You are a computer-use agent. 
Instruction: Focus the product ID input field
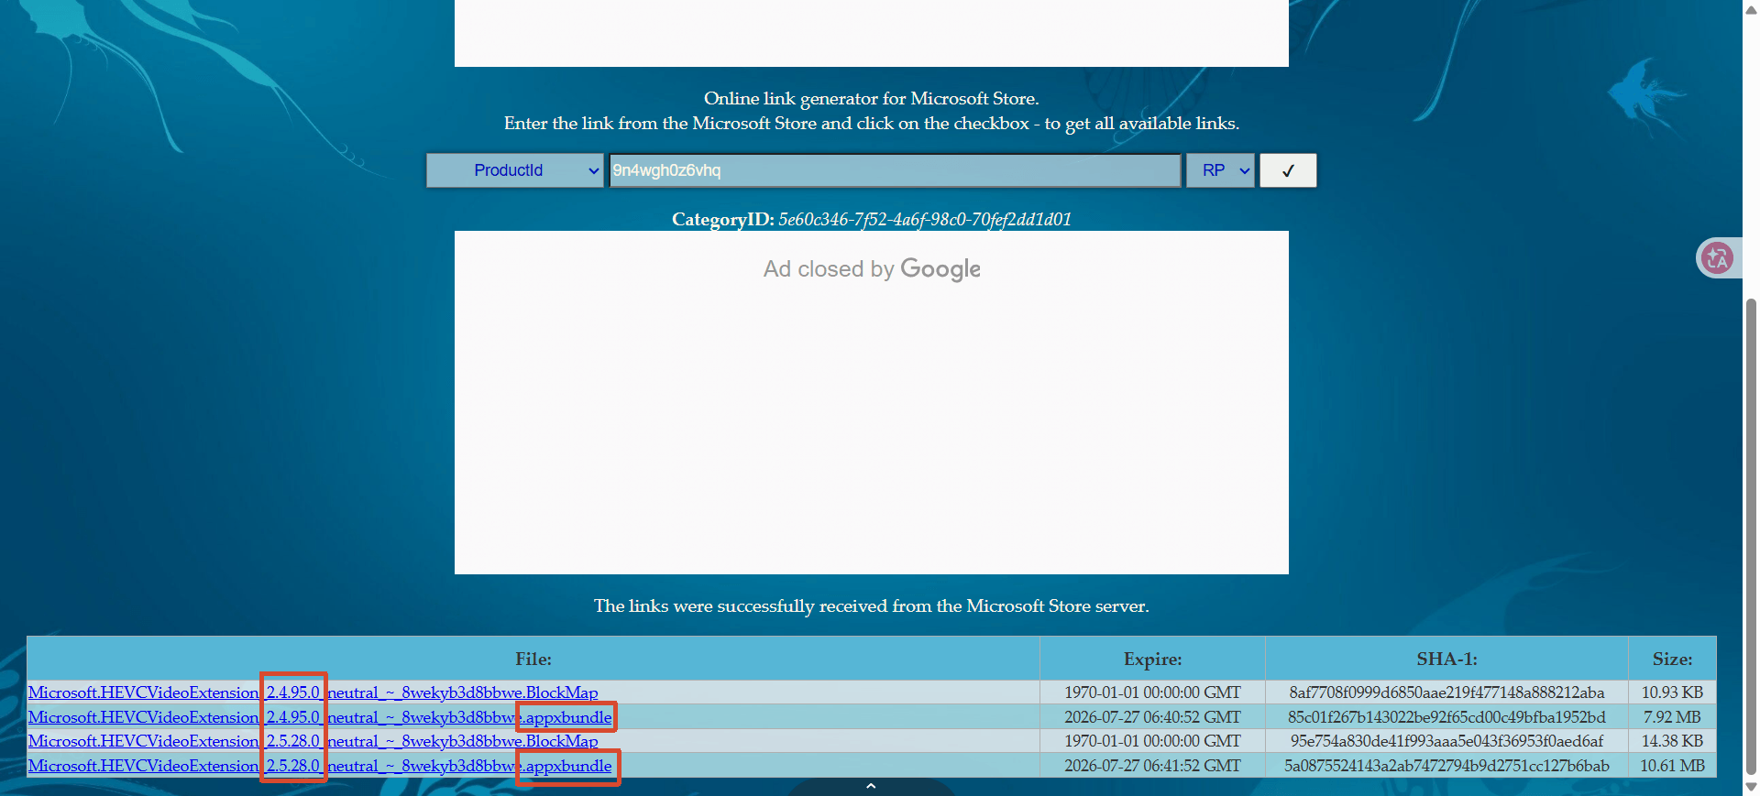point(895,170)
